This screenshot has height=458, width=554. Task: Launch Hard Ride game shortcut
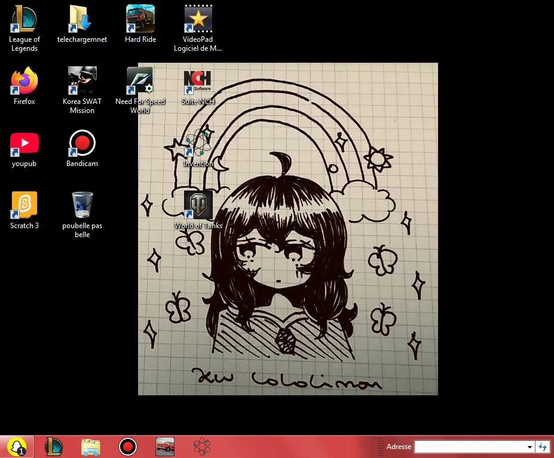pos(140,24)
